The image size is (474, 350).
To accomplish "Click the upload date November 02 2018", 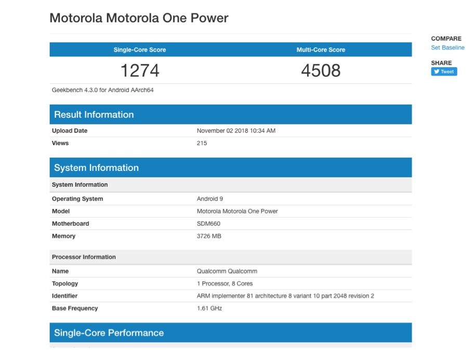I will point(236,131).
